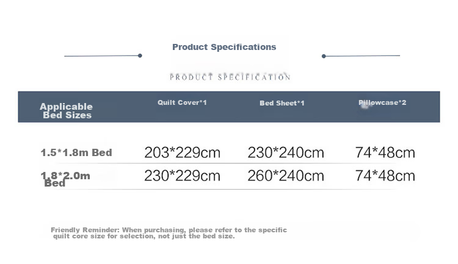Screen dimensions: 458x264
Task: Click the 260*240cm bed sheet size
Action: tap(286, 176)
